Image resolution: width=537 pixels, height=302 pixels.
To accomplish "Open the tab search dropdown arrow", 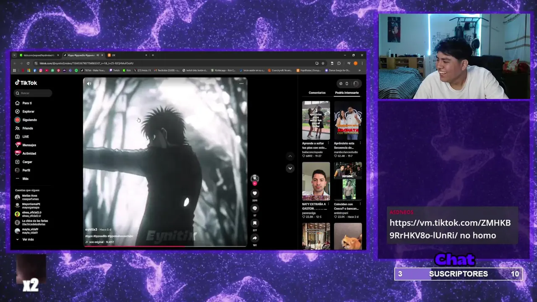I will click(14, 55).
